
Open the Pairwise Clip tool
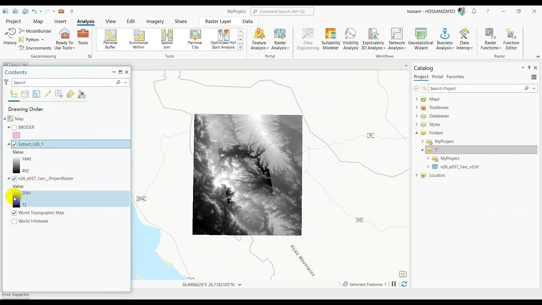(x=195, y=39)
